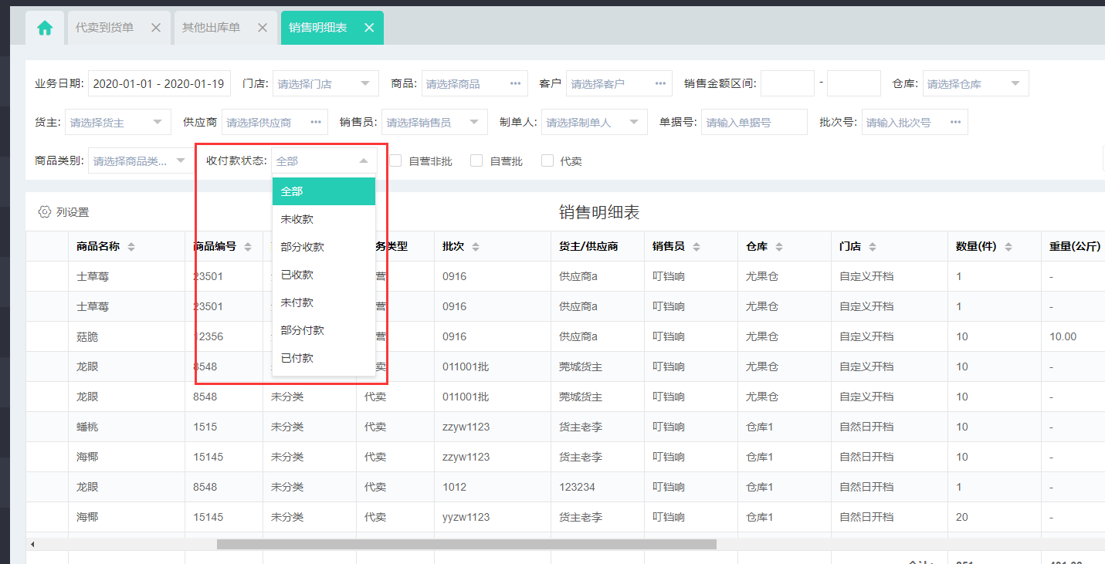Viewport: 1105px width, 564px height.
Task: Click the 商品 selection field
Action: pos(475,83)
